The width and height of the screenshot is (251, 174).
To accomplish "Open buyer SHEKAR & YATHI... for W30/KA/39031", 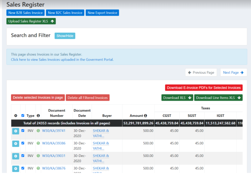I will click(101, 158).
